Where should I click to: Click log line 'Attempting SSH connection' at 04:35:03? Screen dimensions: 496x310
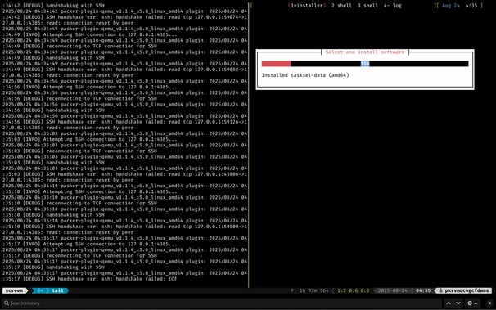pyautogui.click(x=89, y=139)
